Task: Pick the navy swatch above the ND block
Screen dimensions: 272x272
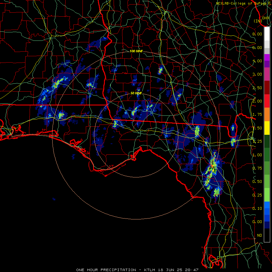Action: coord(267,225)
